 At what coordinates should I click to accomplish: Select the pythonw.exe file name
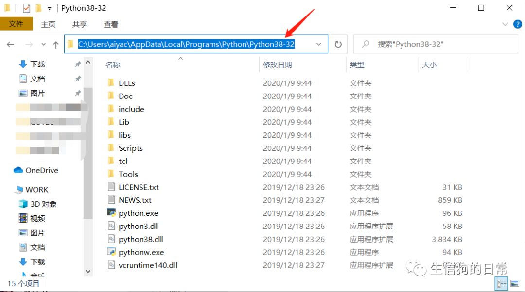[141, 252]
